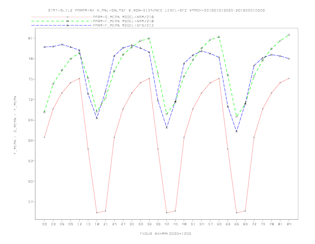Click green NAM circle marker at forecast hour 00

(45, 112)
